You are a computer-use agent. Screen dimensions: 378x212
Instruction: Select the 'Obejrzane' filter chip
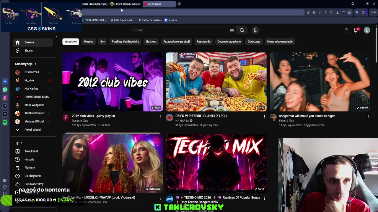click(x=254, y=42)
